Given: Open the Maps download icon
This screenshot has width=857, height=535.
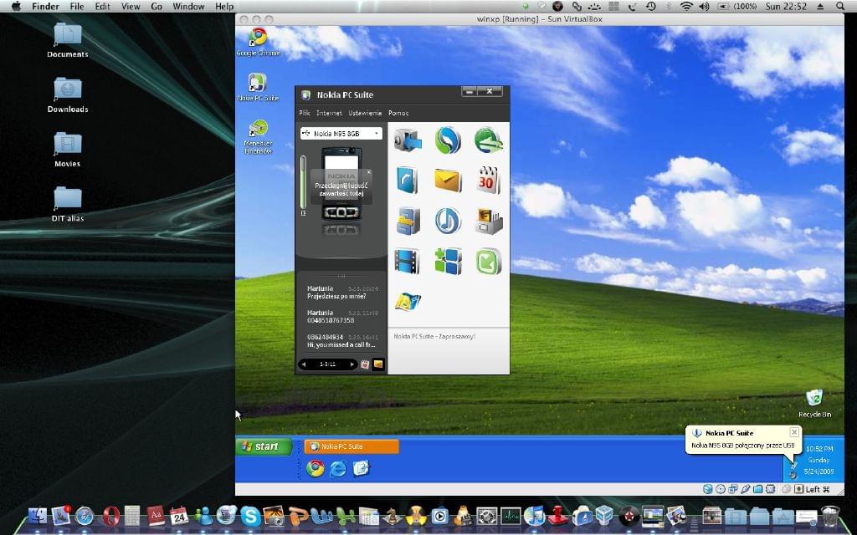Looking at the screenshot, I should (408, 301).
